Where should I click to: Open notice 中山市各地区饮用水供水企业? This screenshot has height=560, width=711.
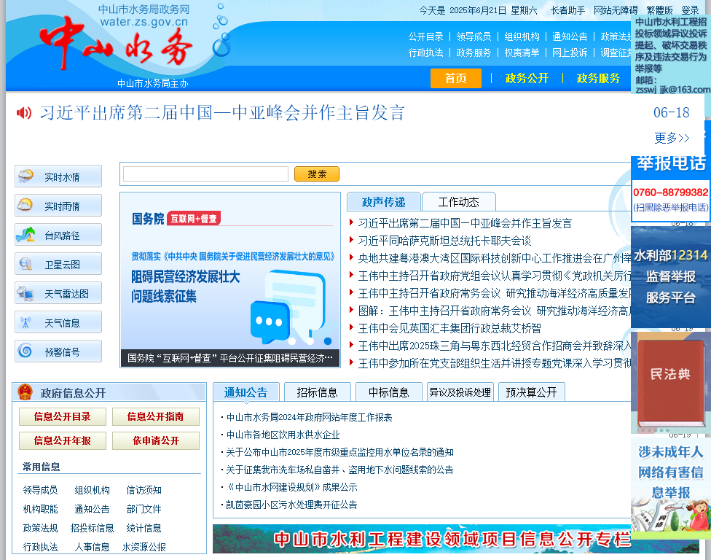coord(283,435)
